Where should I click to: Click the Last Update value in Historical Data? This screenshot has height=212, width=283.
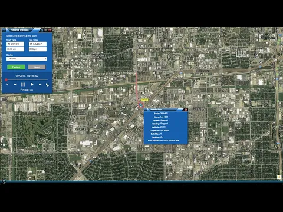pyautogui.click(x=169, y=141)
